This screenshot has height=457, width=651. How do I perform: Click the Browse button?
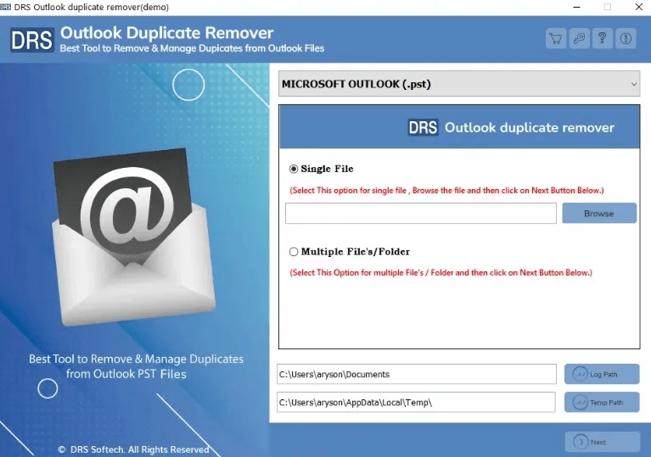click(599, 213)
